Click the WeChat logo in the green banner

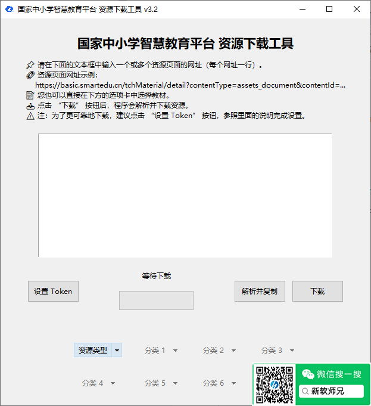pyautogui.click(x=308, y=374)
